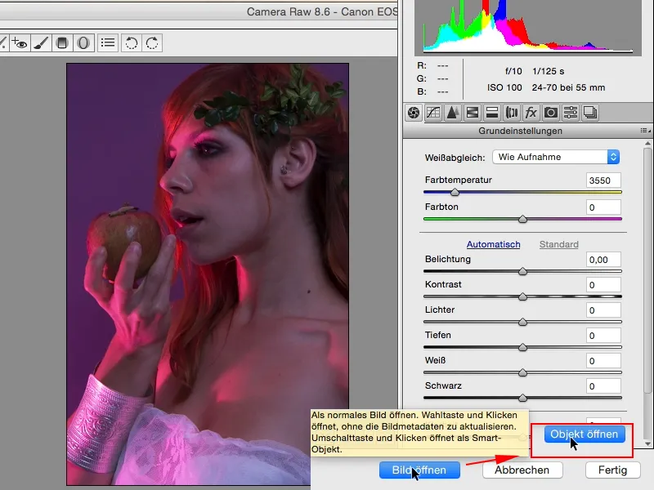Click the Standard link
Screen dimensions: 654x490
pyautogui.click(x=559, y=244)
